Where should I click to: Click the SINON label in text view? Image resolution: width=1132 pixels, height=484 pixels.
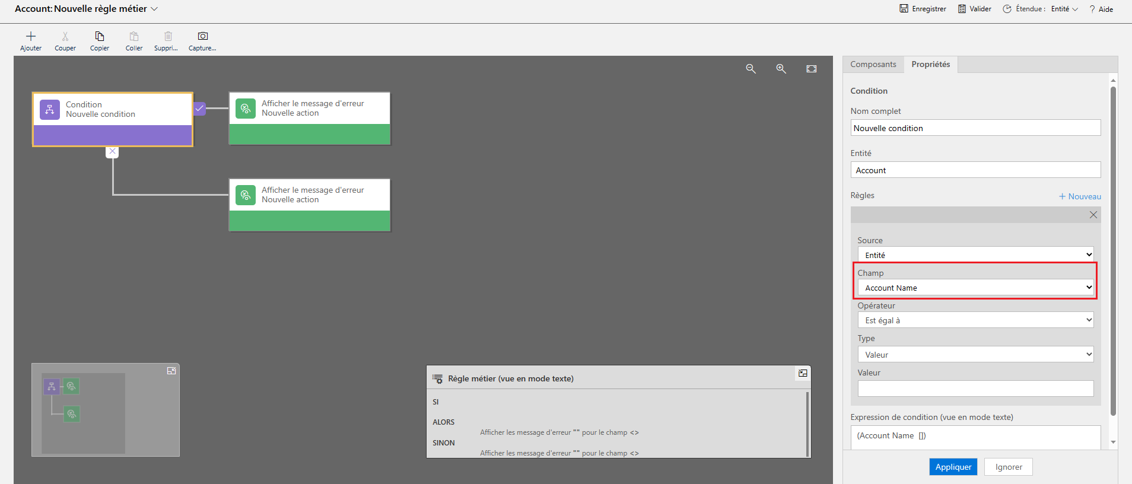444,443
